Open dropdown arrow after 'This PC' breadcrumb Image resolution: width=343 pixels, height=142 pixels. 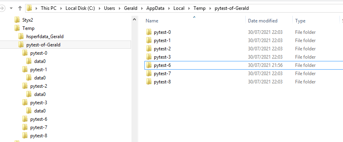point(61,8)
